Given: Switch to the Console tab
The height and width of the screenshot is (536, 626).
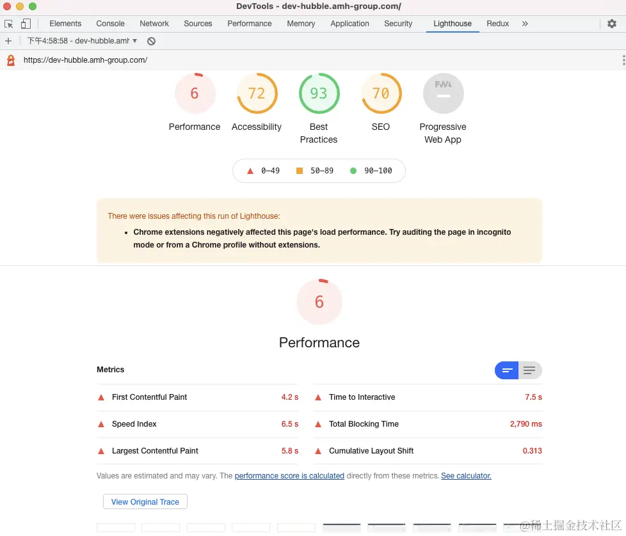Looking at the screenshot, I should [110, 24].
